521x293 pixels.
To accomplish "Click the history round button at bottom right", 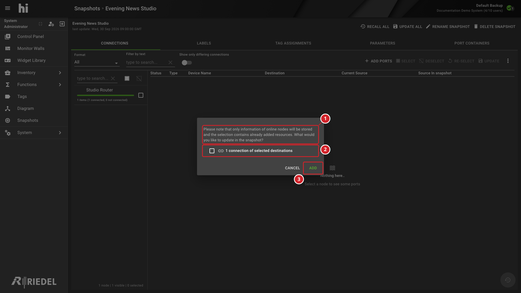I will 508,280.
